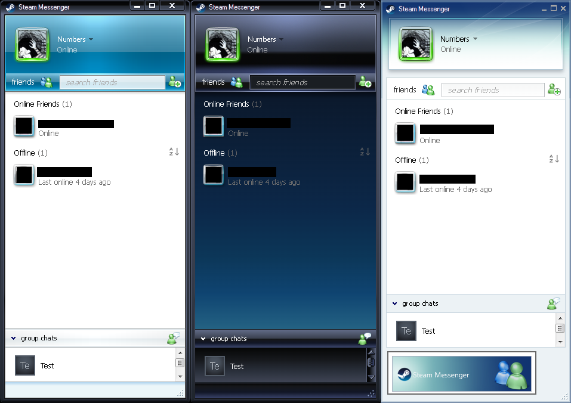571x403 pixels.
Task: Click the Online Friends (1) header in the left window
Action: [x=43, y=104]
